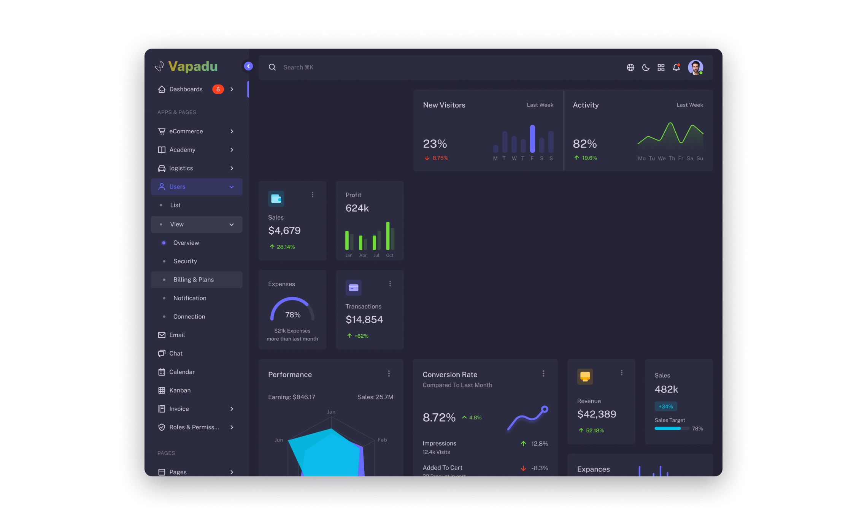Select the Chat icon in sidebar
This screenshot has height=525, width=867.
click(x=162, y=353)
